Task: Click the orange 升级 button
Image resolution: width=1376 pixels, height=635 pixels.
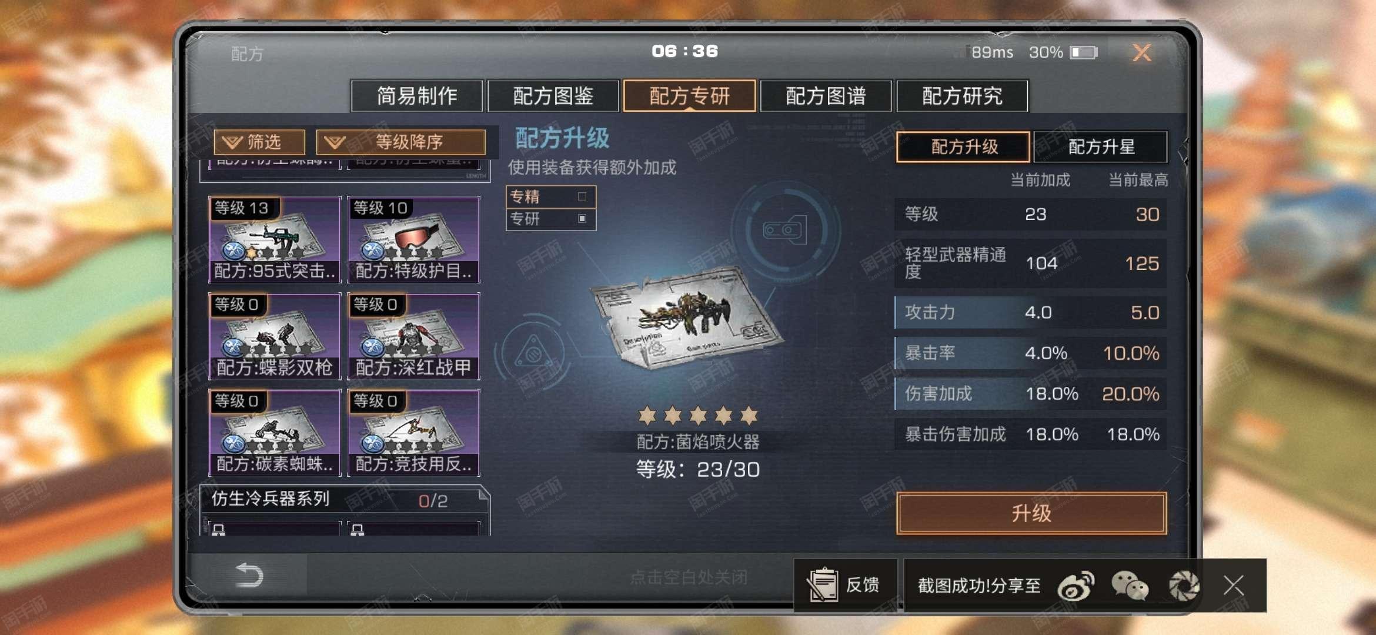Action: click(x=1031, y=513)
